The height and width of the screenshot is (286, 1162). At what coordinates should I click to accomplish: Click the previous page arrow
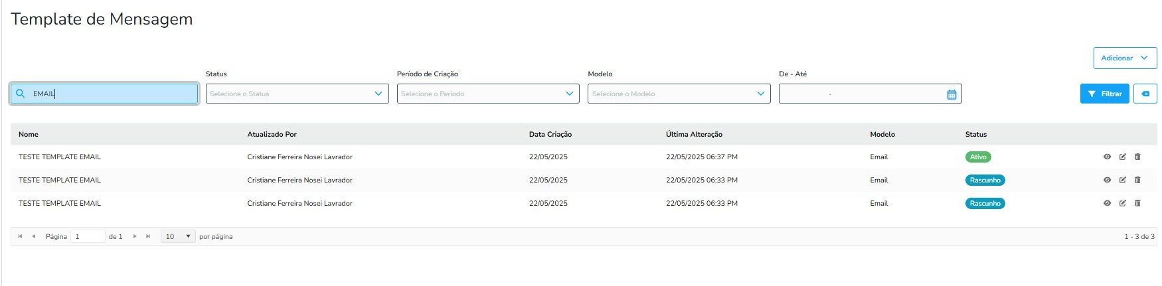click(x=33, y=236)
